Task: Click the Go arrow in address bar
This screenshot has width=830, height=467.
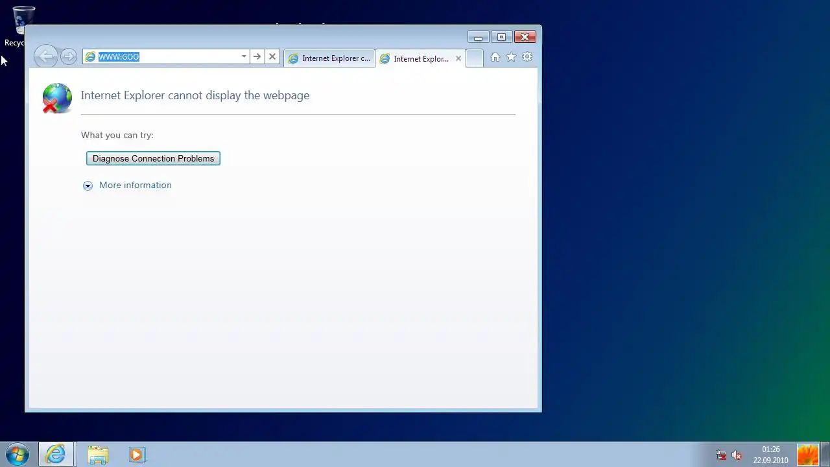Action: tap(257, 56)
